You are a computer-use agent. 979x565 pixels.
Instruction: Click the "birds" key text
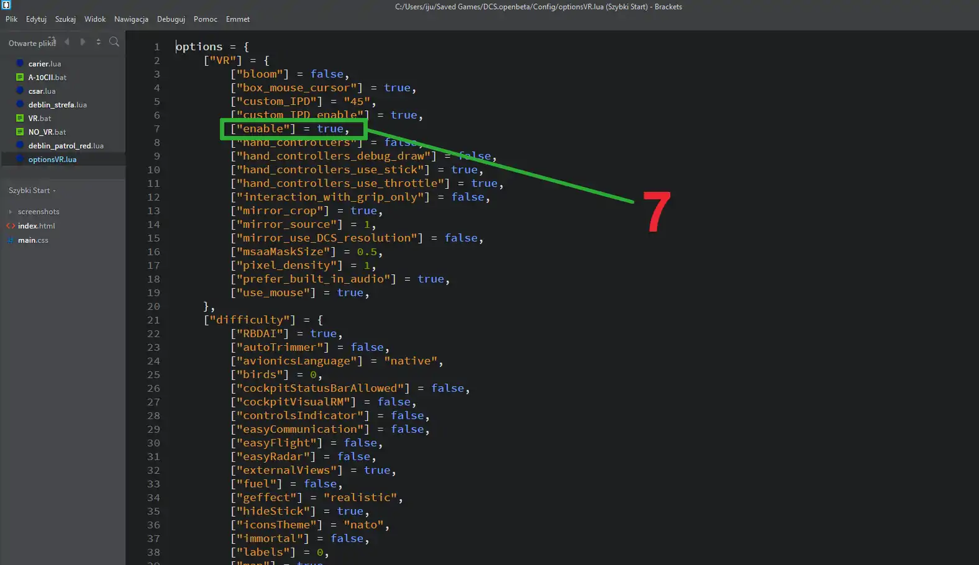pyautogui.click(x=260, y=374)
